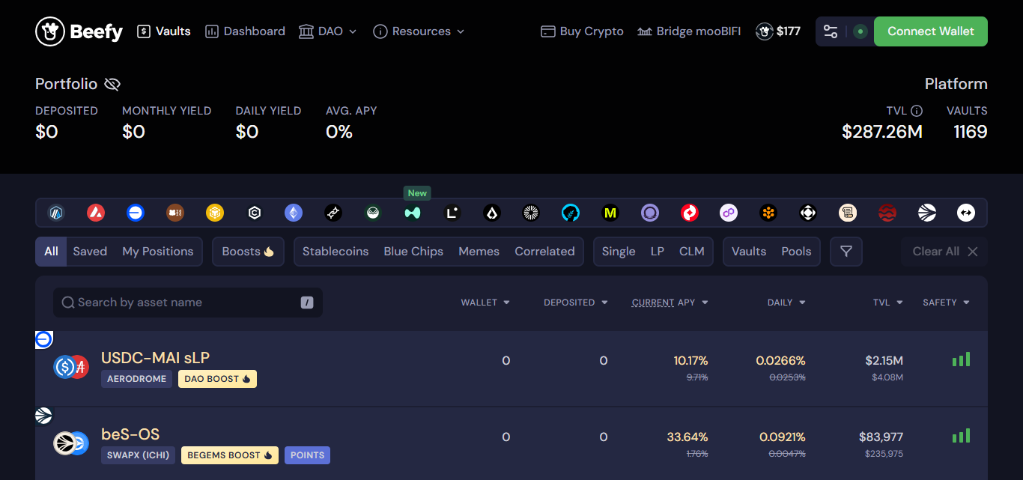
Task: Select the Metis chain icon
Action: coord(571,213)
